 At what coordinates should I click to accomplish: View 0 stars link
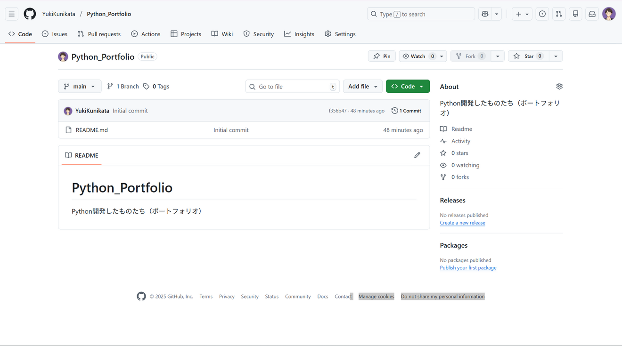(x=454, y=153)
